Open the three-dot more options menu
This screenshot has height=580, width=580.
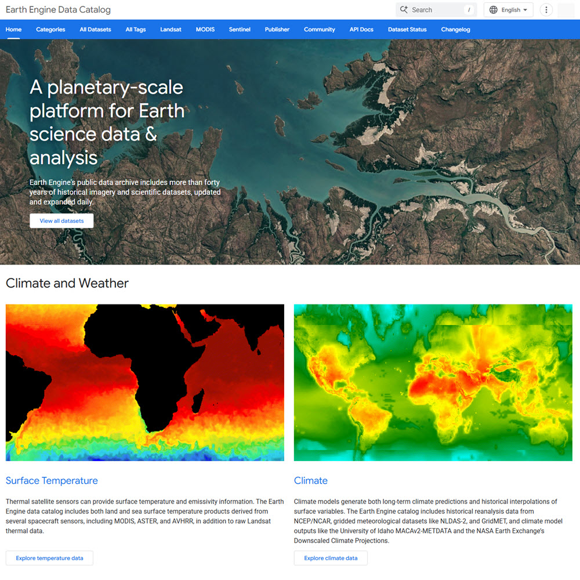546,10
